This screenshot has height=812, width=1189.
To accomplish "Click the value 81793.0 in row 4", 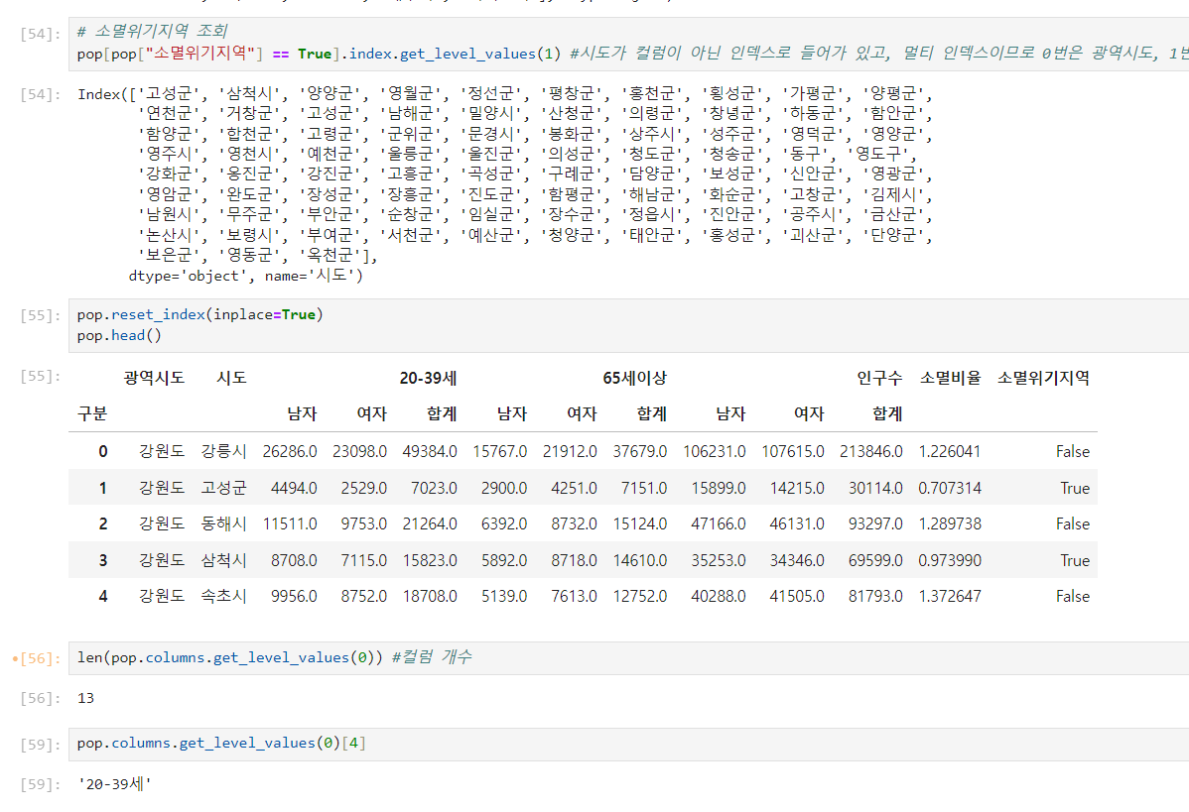I will point(875,596).
